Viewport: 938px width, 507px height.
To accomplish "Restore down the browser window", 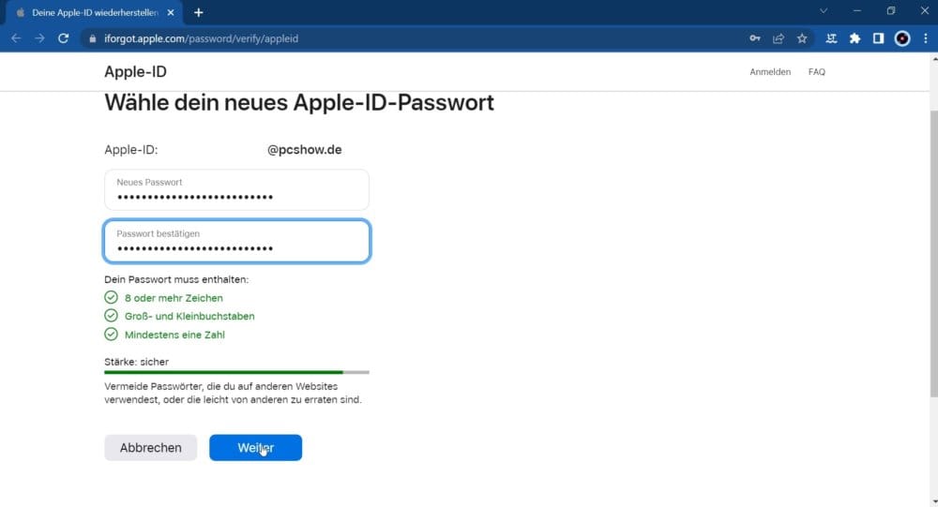I will click(x=891, y=11).
